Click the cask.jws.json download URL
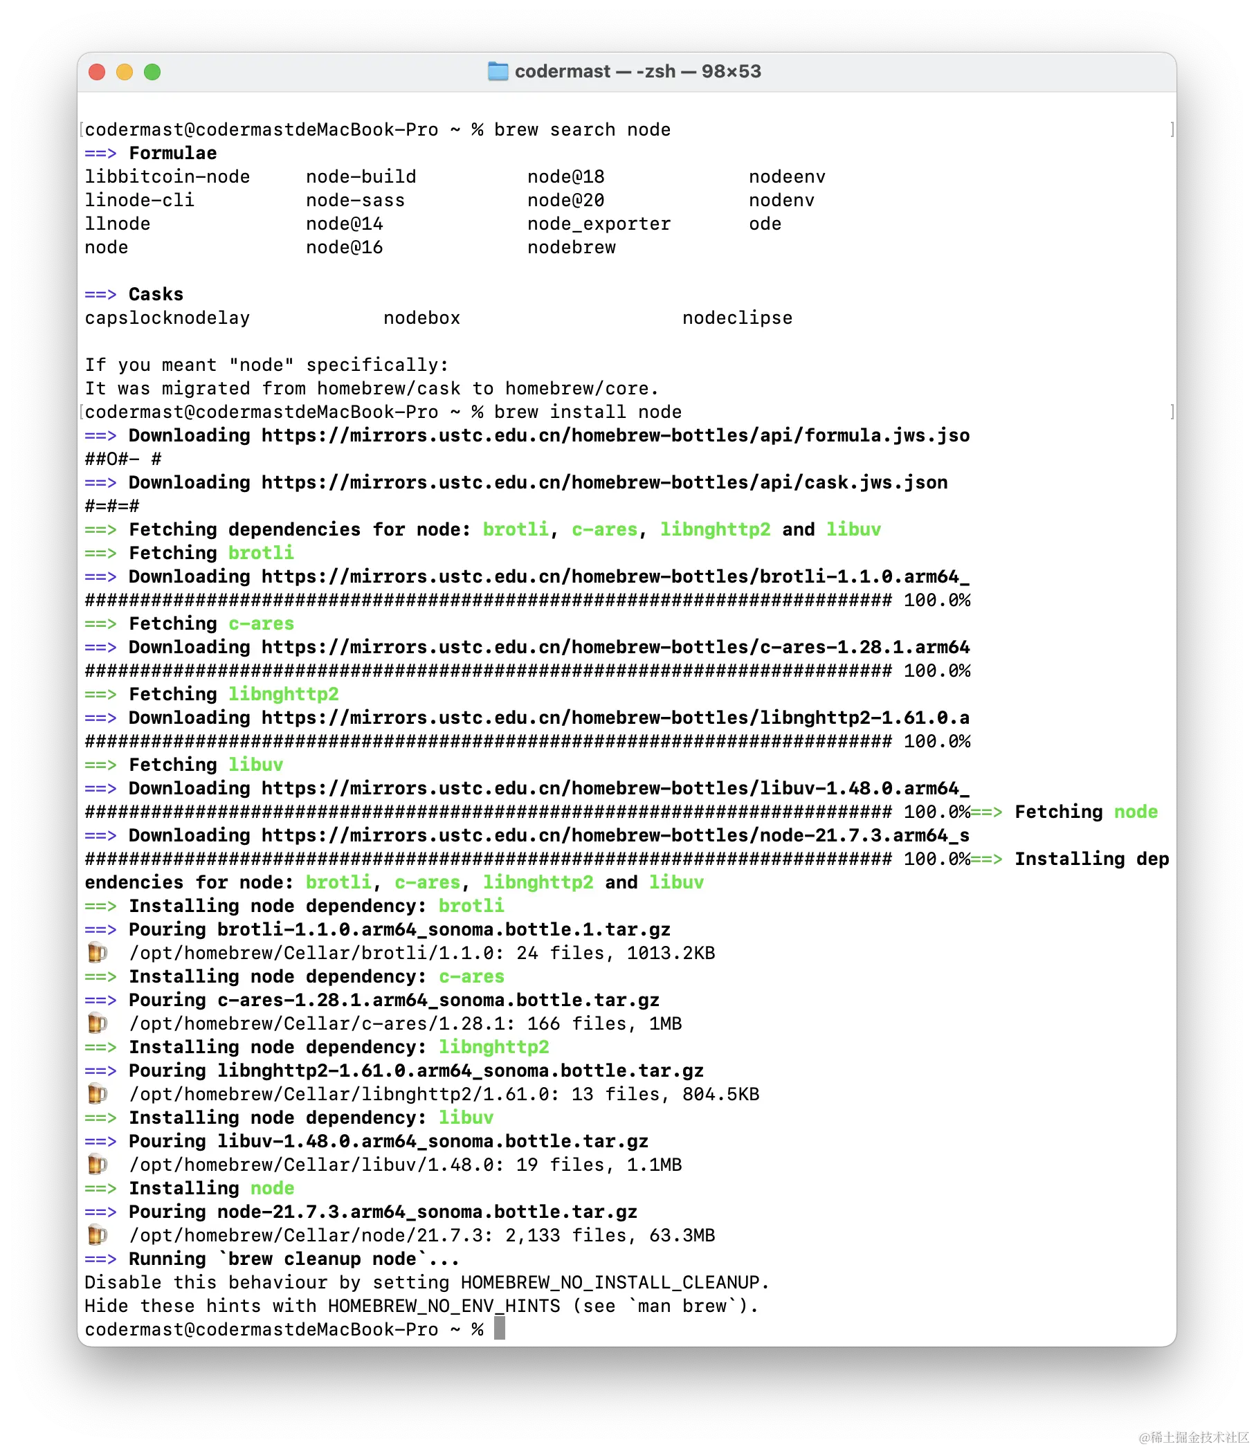1254x1449 pixels. click(605, 483)
